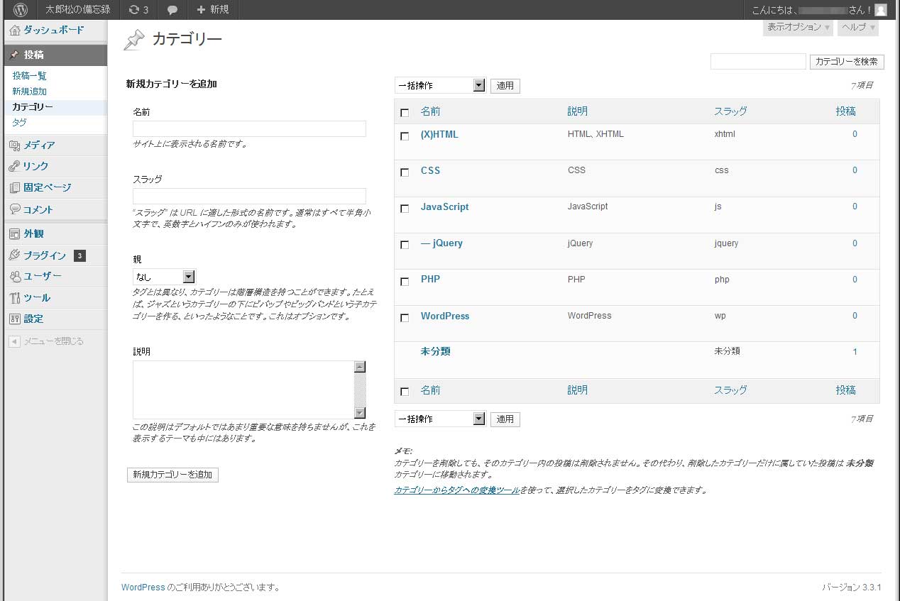900x601 pixels.
Task: Check the JavaScript category checkbox
Action: pyautogui.click(x=405, y=209)
